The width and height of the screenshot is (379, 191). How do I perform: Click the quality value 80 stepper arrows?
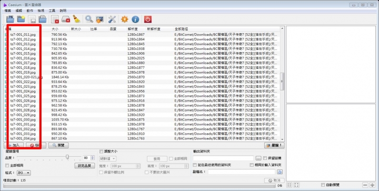click(93, 158)
